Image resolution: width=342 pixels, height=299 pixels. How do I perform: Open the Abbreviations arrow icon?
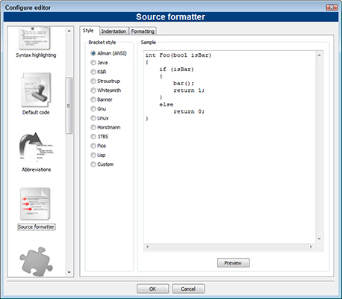(36, 147)
